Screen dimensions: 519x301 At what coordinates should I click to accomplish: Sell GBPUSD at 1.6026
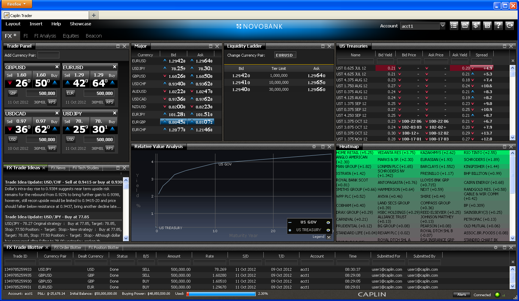19,80
